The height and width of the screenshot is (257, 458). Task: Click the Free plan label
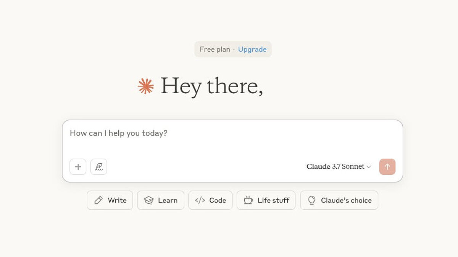click(215, 49)
